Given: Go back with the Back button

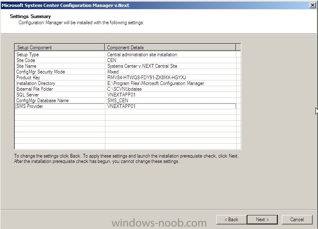Looking at the screenshot, I should 232,220.
